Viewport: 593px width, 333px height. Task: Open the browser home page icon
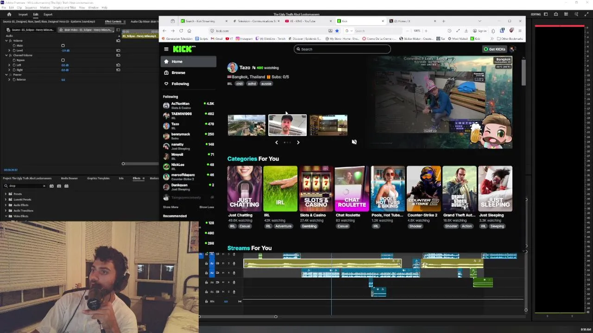(189, 31)
